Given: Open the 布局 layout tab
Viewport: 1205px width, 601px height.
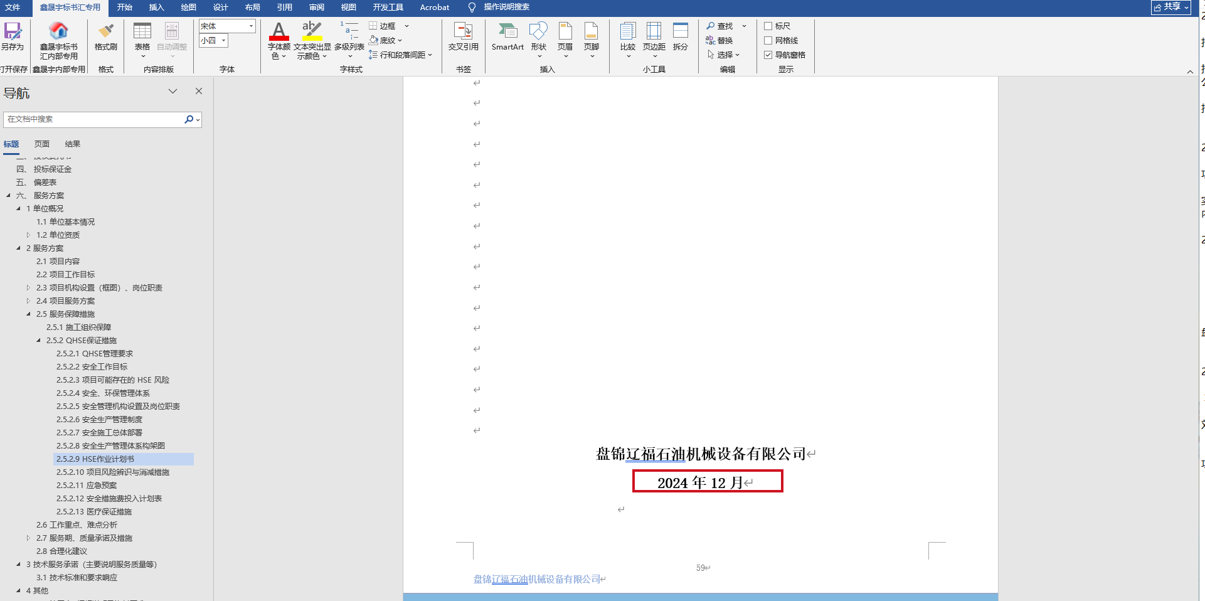Looking at the screenshot, I should pos(252,8).
